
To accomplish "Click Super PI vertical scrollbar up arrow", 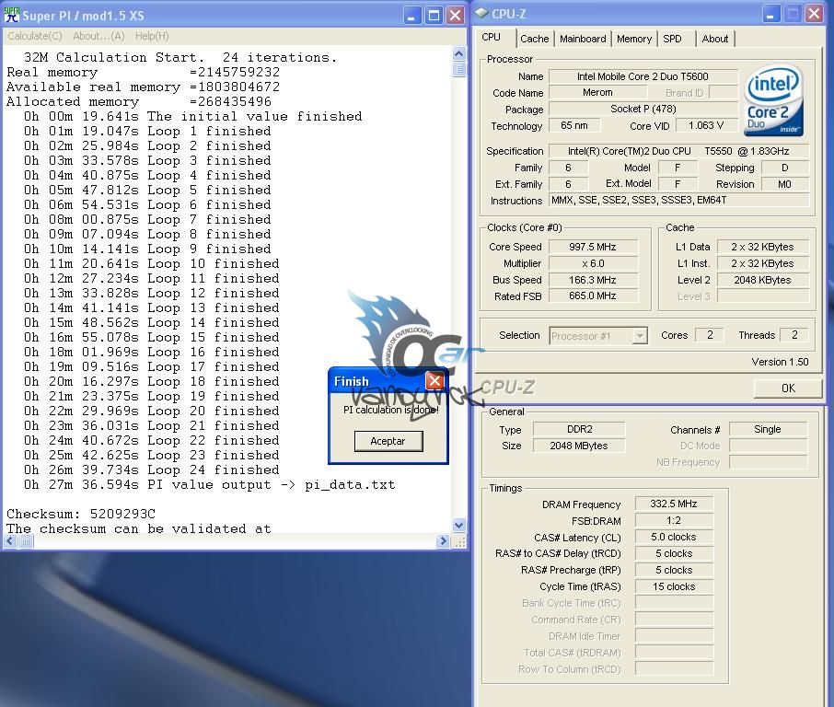I will pyautogui.click(x=459, y=53).
